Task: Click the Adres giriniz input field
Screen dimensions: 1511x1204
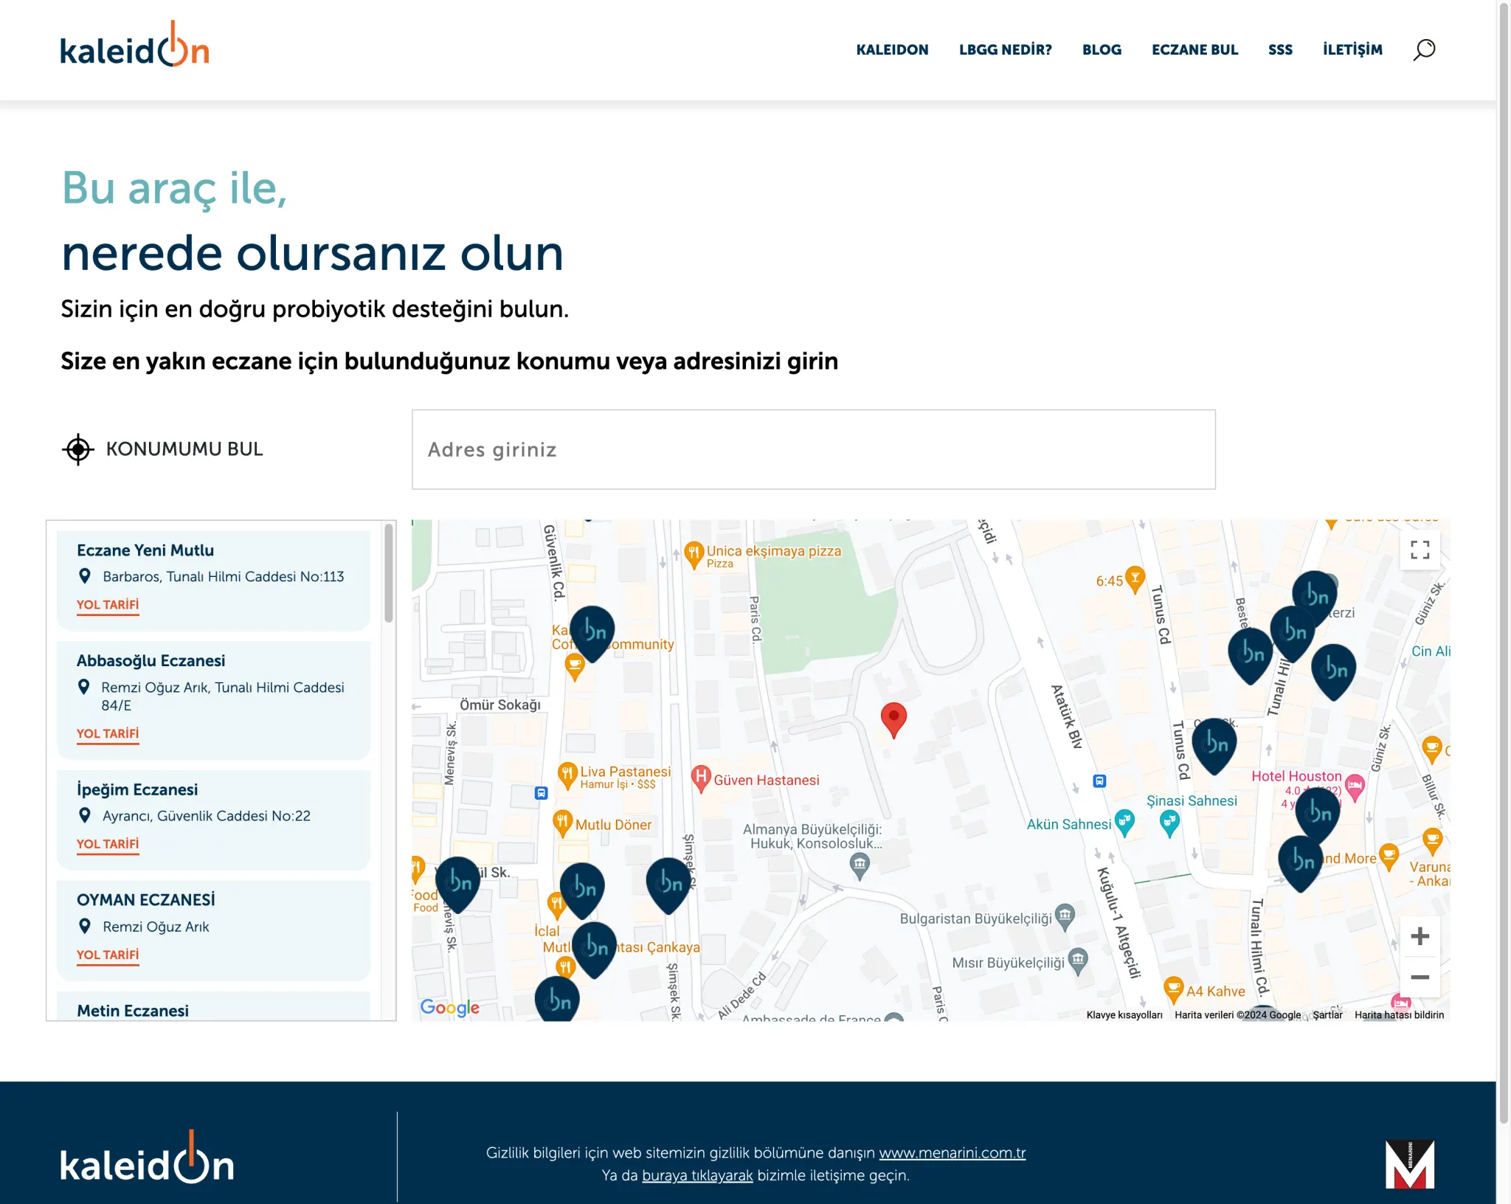Action: (813, 449)
